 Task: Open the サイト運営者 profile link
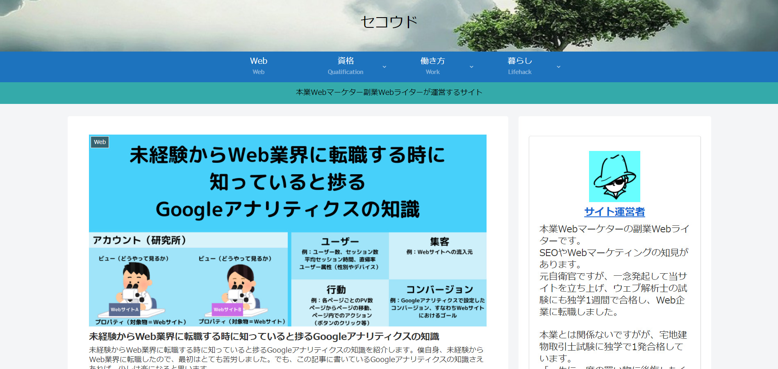(614, 211)
